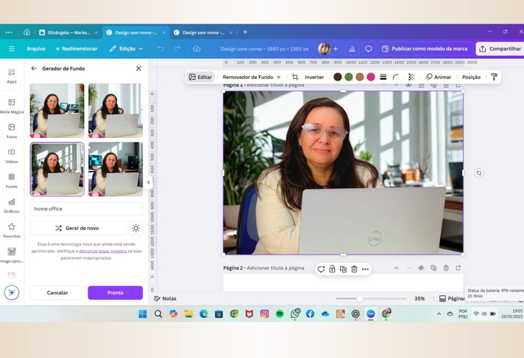Open the Fotos sidebar panel

point(12,131)
